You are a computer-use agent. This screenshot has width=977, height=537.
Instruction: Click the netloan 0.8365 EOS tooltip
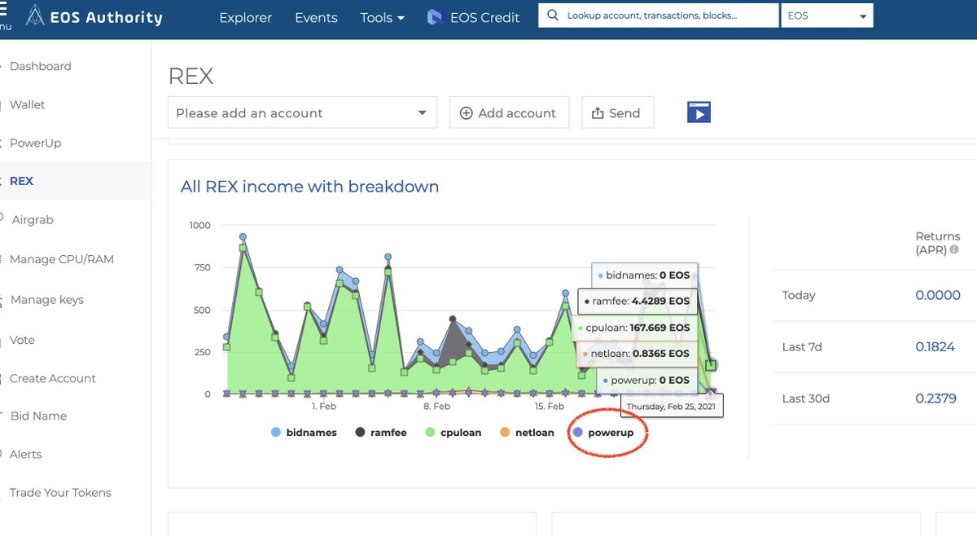tap(637, 354)
